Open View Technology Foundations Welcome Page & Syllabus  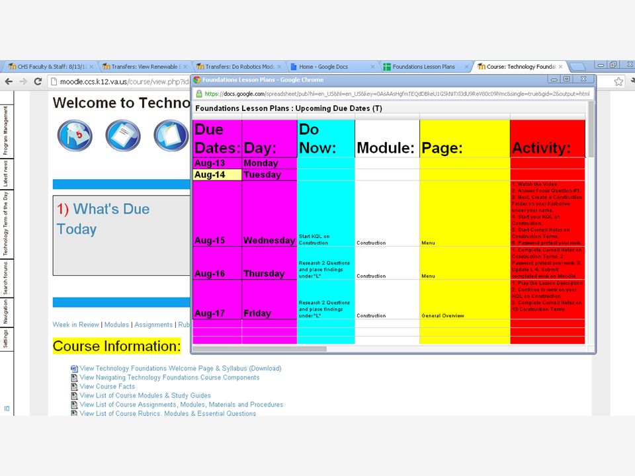180,368
